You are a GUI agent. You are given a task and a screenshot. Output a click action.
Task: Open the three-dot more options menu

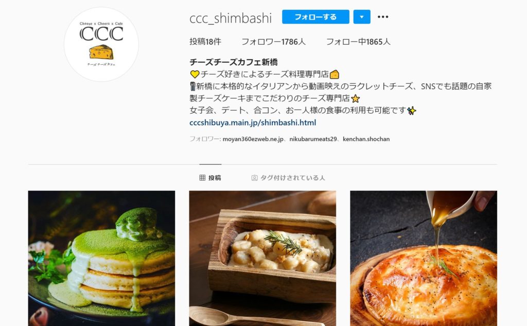[x=383, y=17]
